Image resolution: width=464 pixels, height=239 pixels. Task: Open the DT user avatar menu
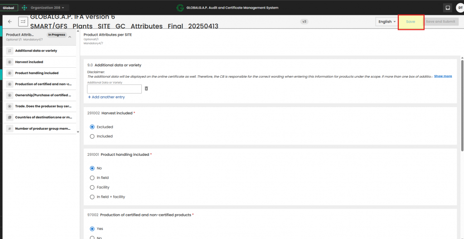coord(459,8)
